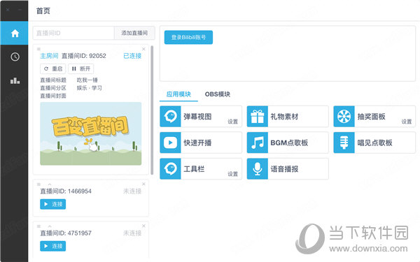Click the 语音播报 microphone icon
The image size is (420, 262).
[258, 168]
